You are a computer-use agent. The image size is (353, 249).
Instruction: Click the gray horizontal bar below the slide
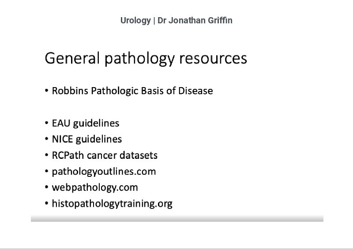coord(176,218)
